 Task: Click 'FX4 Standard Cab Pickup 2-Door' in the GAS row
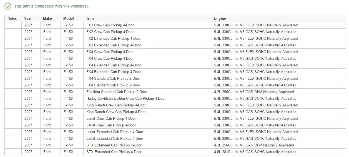[113, 85]
